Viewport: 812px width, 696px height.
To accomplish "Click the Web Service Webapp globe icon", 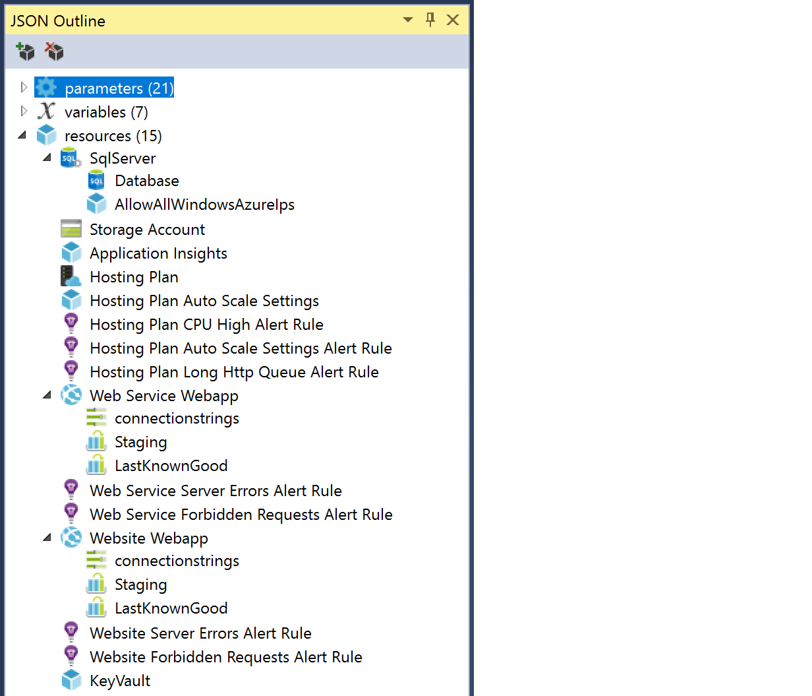I will click(x=71, y=395).
